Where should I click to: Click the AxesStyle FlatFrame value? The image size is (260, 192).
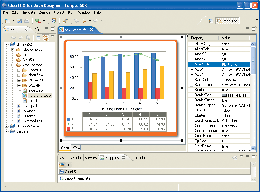pyautogui.click(x=230, y=65)
